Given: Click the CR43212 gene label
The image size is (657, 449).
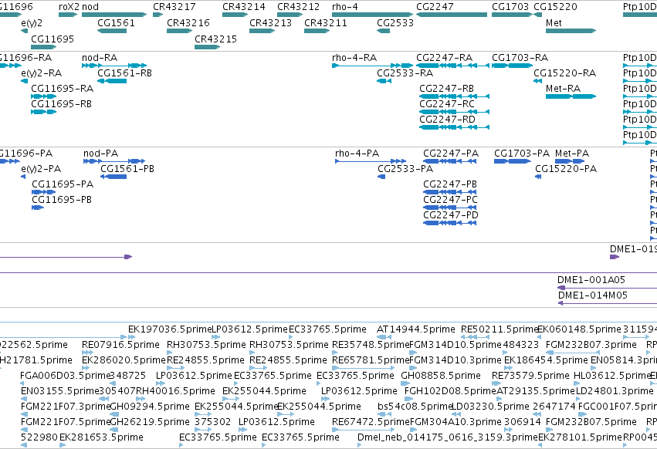Looking at the screenshot, I should (x=298, y=7).
